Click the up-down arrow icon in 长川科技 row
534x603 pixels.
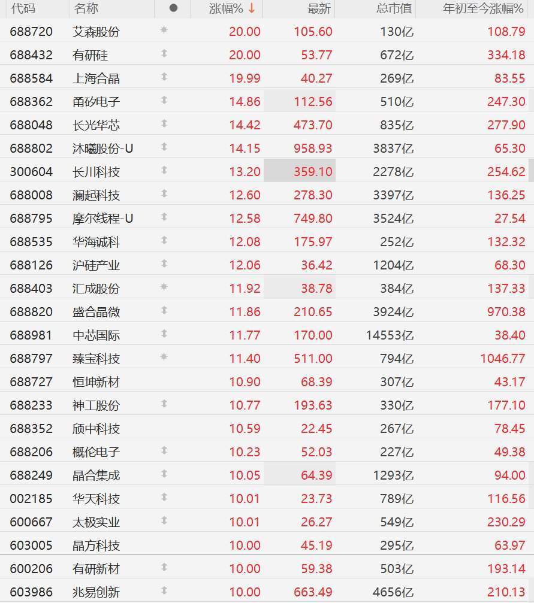(x=164, y=170)
